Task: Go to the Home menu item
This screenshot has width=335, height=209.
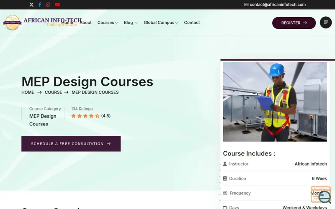Action: (67, 23)
